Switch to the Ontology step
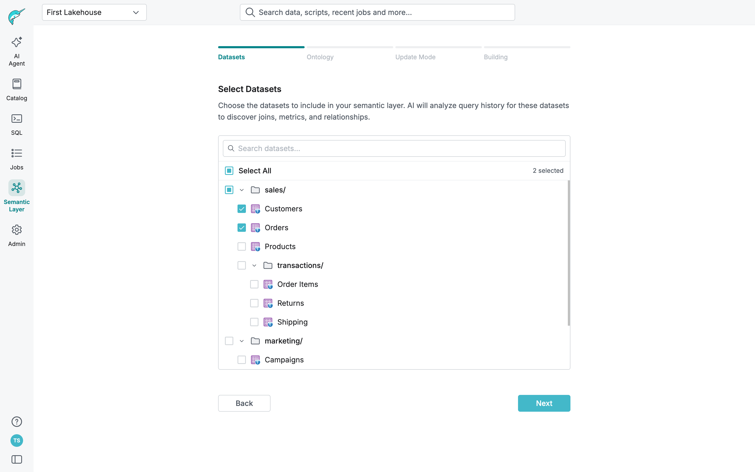Image resolution: width=755 pixels, height=472 pixels. click(320, 57)
